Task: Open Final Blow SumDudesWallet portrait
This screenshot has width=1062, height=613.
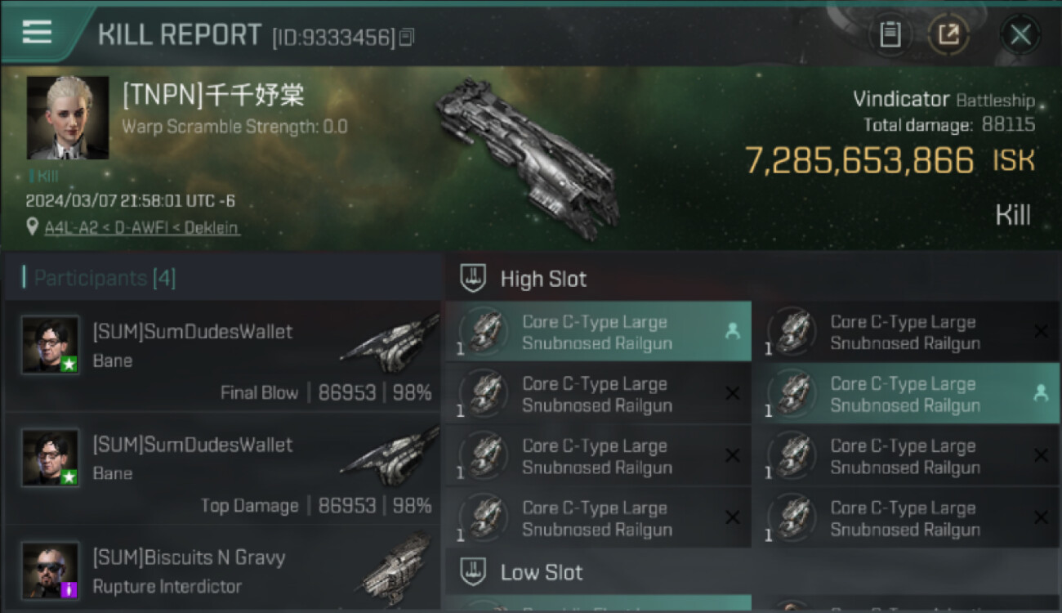Action: click(51, 345)
